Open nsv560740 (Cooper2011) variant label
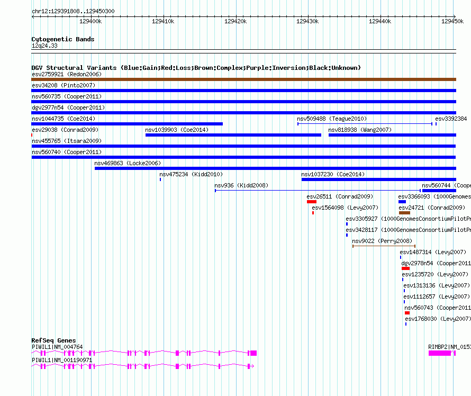The image size is (471, 396). (x=67, y=152)
